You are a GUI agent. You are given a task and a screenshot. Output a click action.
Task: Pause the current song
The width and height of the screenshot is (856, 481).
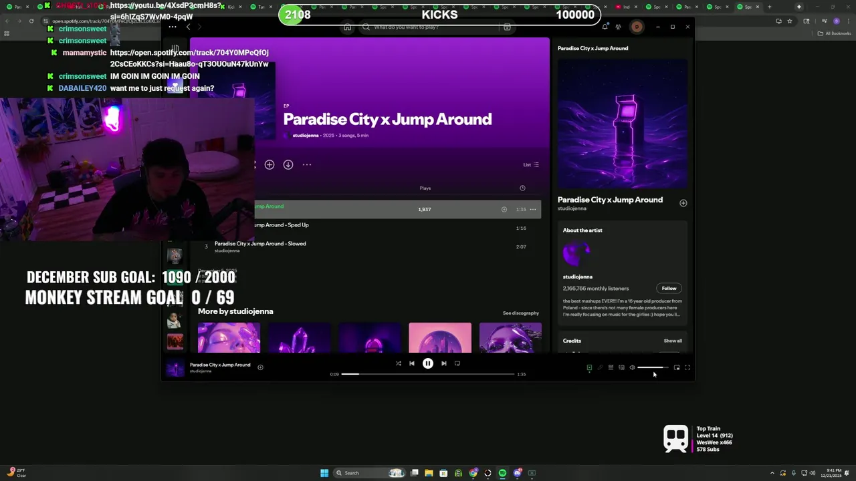428,363
